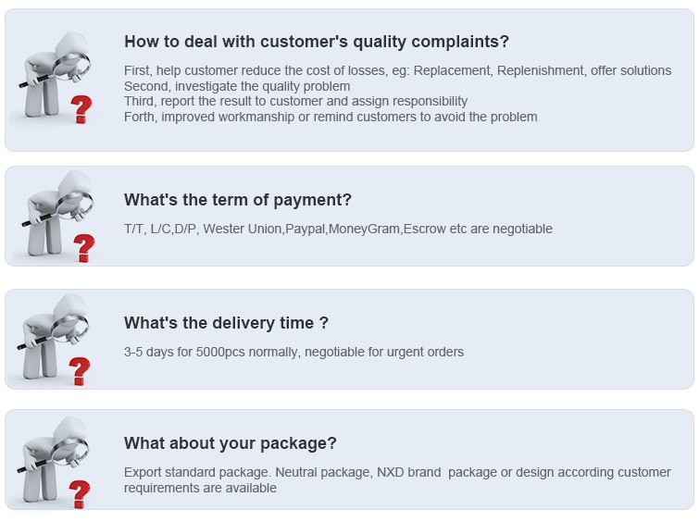Click the payment methods text with Paypal

[338, 230]
